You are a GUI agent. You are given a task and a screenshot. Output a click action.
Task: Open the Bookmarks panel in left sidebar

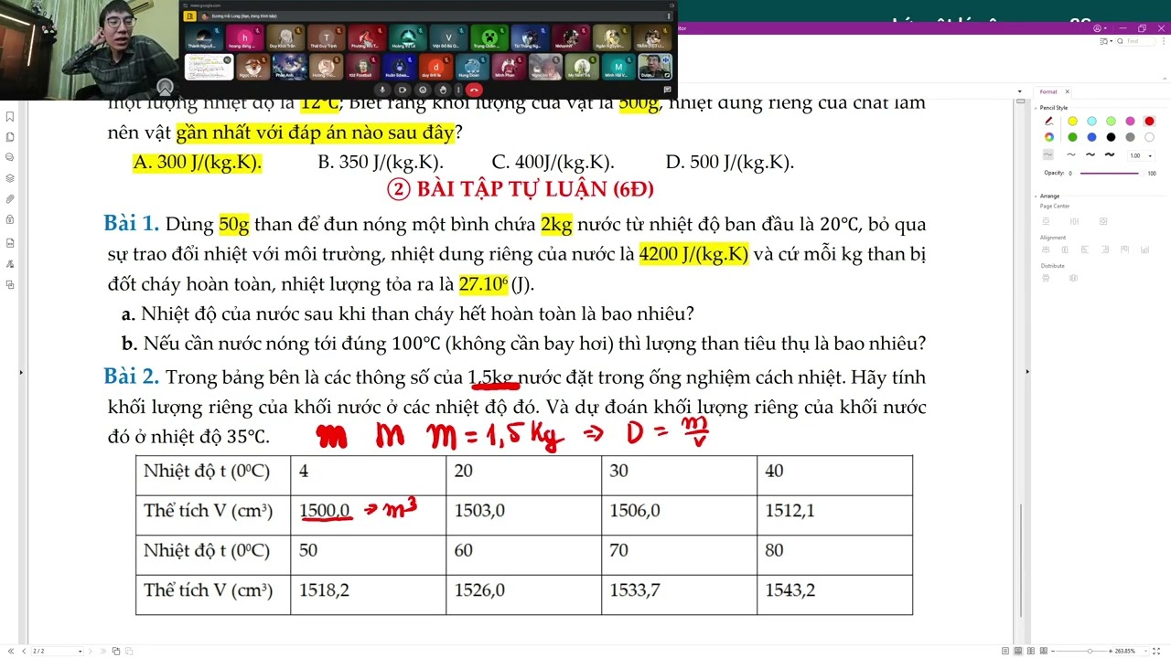pos(10,117)
